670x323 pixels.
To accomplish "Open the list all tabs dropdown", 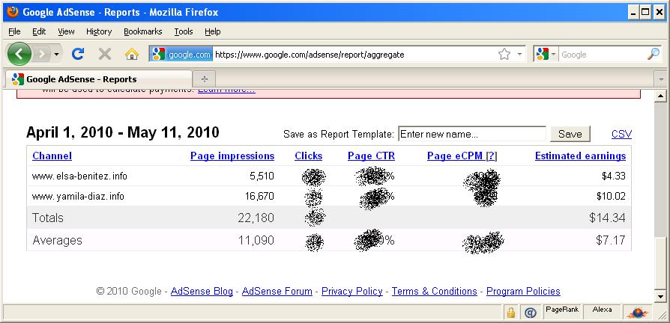I will click(662, 79).
